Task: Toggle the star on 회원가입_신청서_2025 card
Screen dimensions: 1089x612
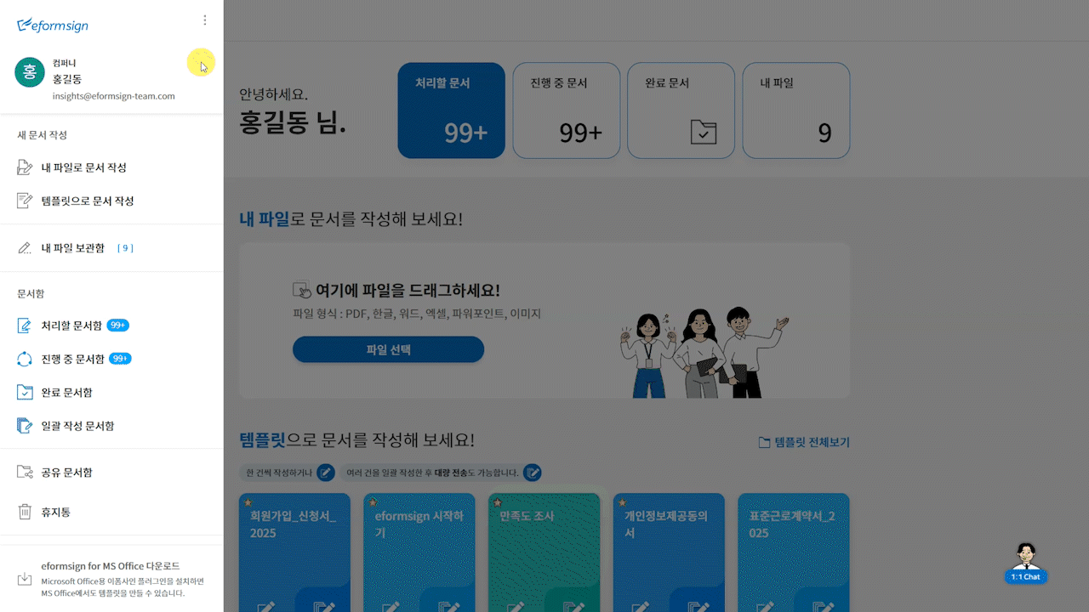Action: click(248, 503)
